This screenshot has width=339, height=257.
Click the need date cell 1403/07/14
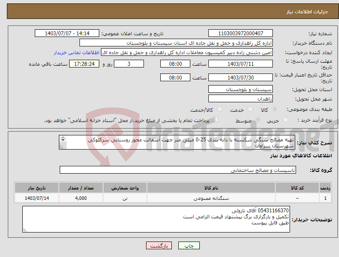click(x=37, y=198)
